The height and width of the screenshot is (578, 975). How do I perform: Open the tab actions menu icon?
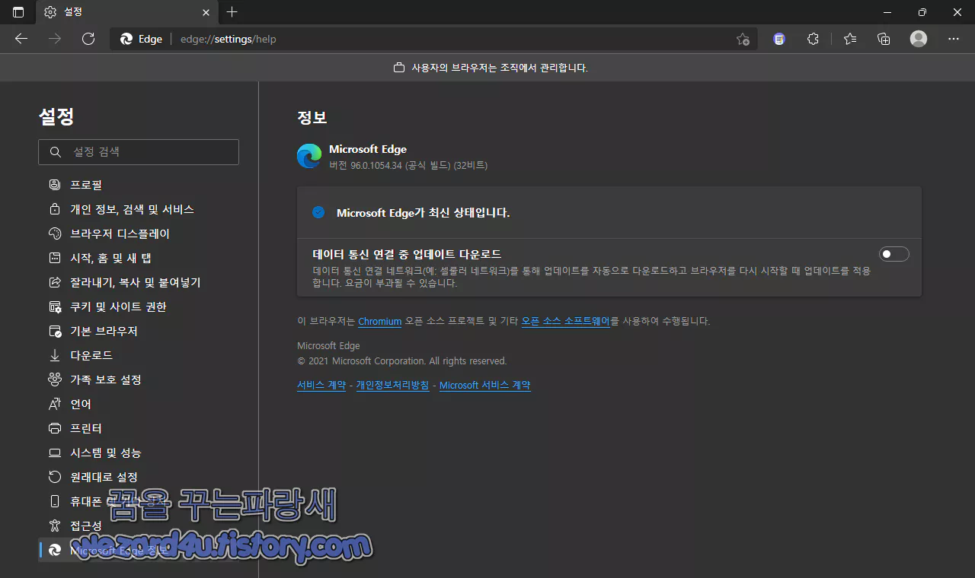click(18, 12)
